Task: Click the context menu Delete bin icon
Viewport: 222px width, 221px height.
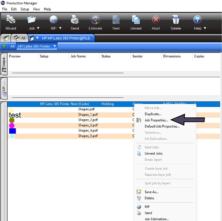Action: coord(139,198)
